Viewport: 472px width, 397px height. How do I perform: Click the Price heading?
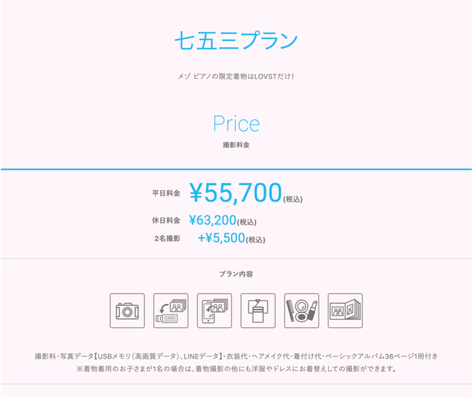point(236,124)
